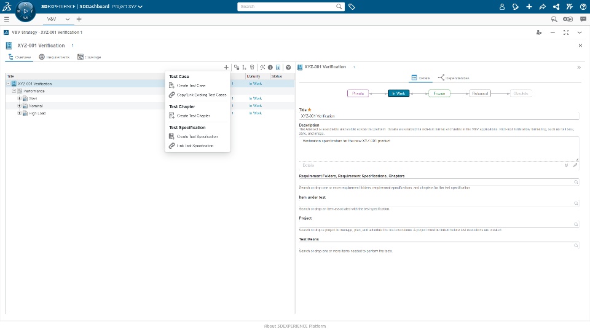The image size is (590, 332).
Task: Switch to the Coverage tab
Action: tap(89, 57)
